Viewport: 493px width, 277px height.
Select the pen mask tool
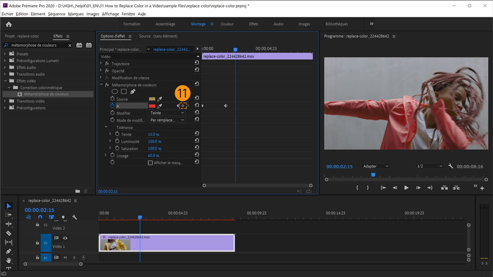coord(132,92)
